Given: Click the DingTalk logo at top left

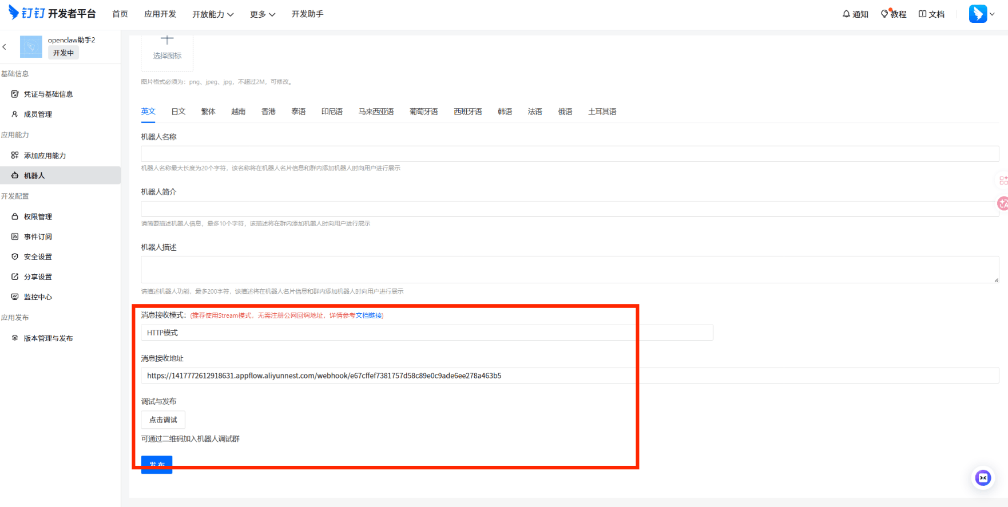Looking at the screenshot, I should tap(14, 12).
